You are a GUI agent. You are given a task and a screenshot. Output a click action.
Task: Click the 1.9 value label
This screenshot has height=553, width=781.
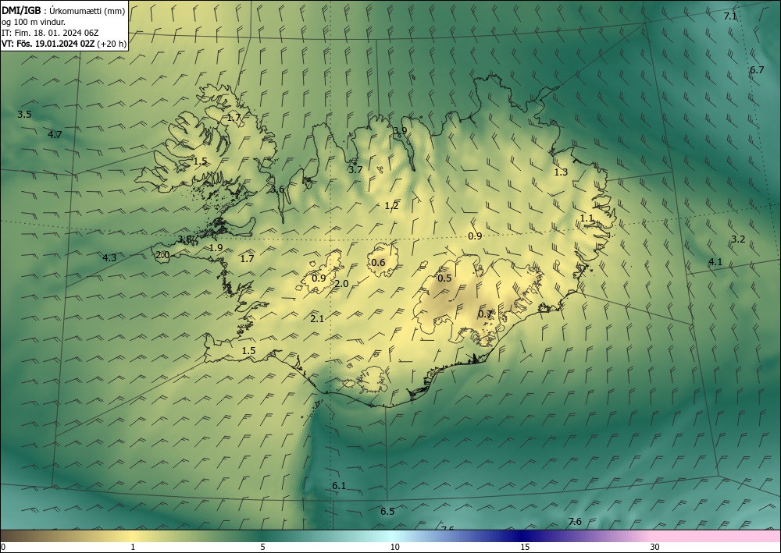tap(216, 248)
